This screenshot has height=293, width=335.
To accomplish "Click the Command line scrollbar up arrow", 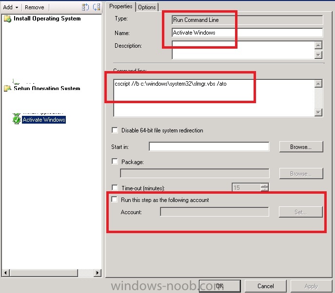I will [x=318, y=84].
